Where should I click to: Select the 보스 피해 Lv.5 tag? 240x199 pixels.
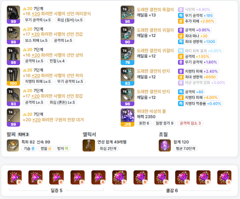pos(36,40)
